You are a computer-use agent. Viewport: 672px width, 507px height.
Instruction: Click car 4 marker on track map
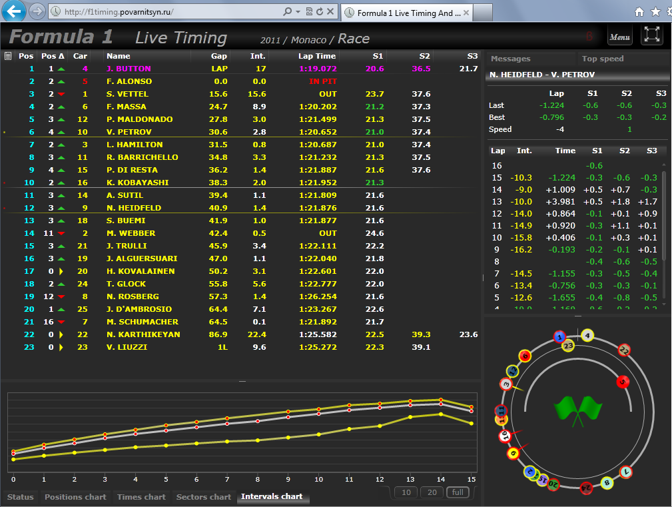point(587,336)
